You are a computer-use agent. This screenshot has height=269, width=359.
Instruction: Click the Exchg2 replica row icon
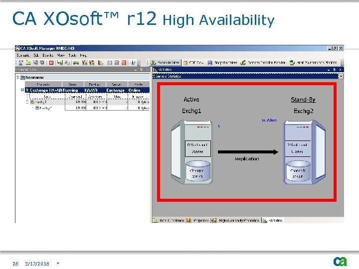pos(37,108)
